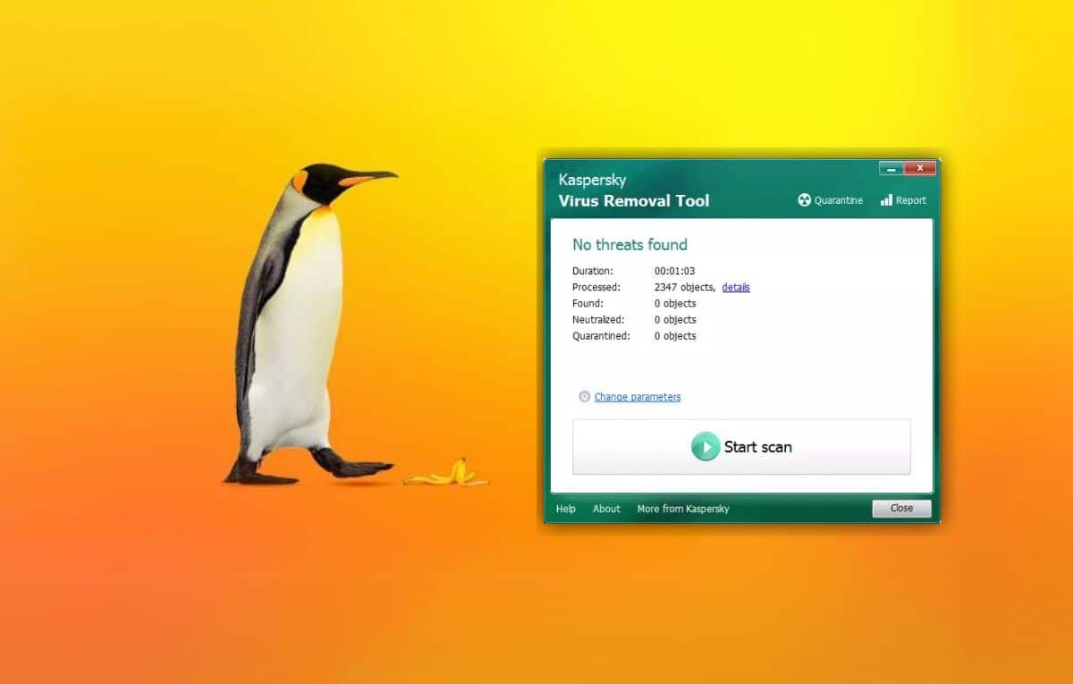Screen dimensions: 1073x684
Task: Click the gear icon beside Change parameters
Action: (x=585, y=396)
